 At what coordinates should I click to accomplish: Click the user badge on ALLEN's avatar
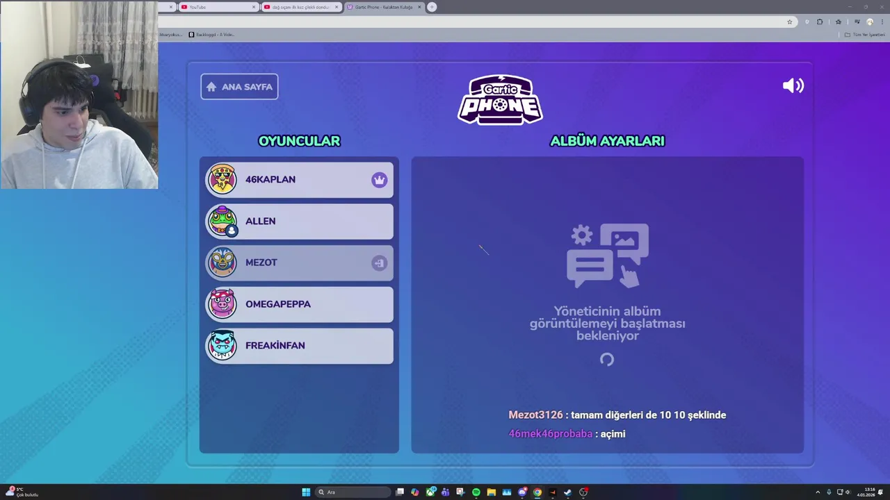point(232,231)
